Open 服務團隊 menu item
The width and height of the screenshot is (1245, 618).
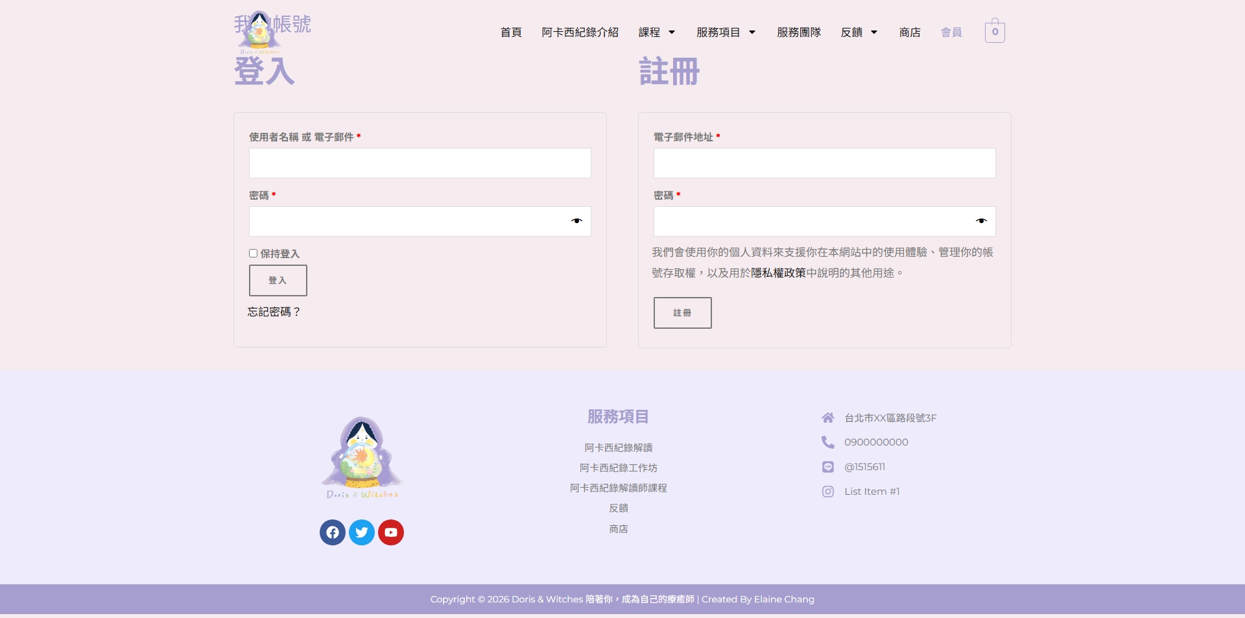tap(799, 32)
